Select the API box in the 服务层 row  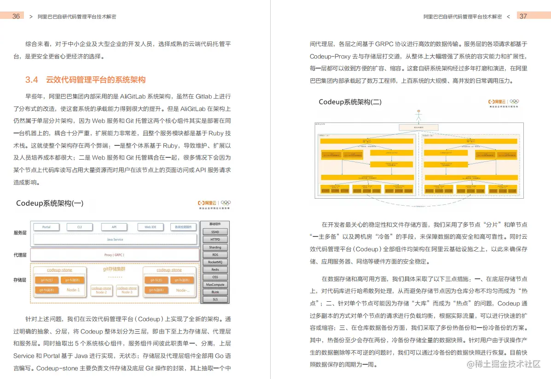pyautogui.click(x=114, y=227)
